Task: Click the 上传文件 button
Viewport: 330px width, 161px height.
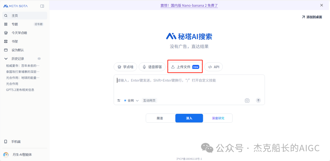Action: tap(185, 67)
